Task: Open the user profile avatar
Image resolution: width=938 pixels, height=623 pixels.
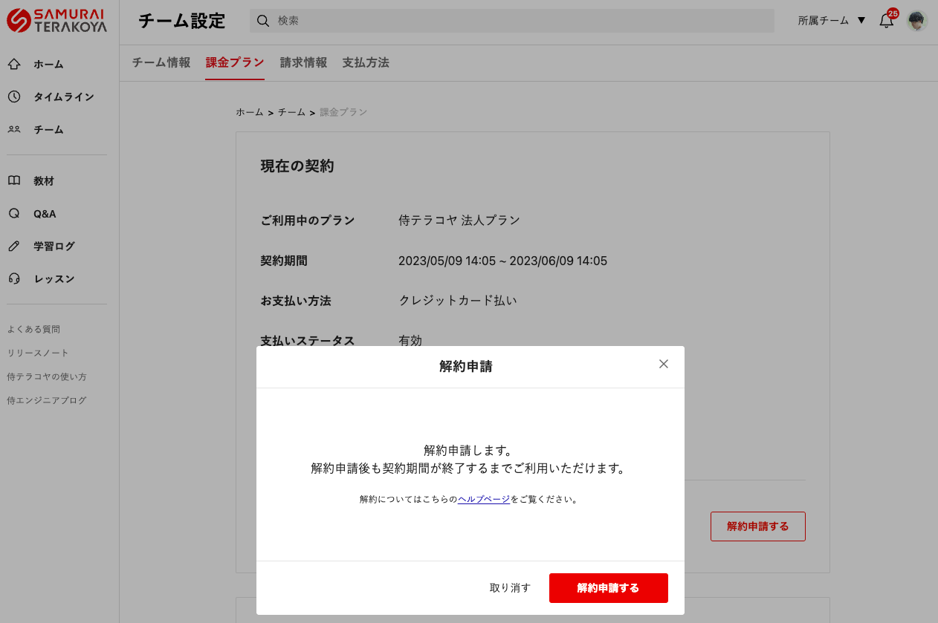Action: click(x=917, y=21)
